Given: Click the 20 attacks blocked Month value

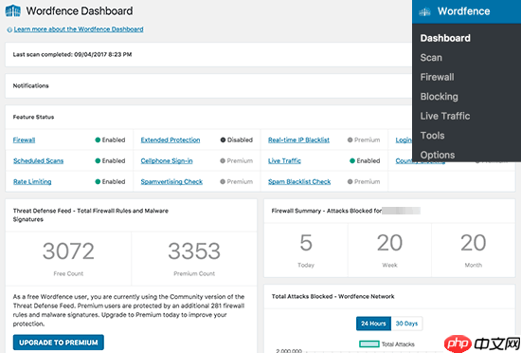Looking at the screenshot, I should [x=473, y=243].
